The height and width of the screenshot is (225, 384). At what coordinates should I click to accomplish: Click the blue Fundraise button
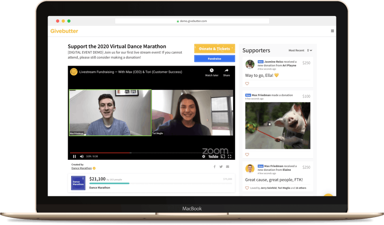click(x=214, y=59)
